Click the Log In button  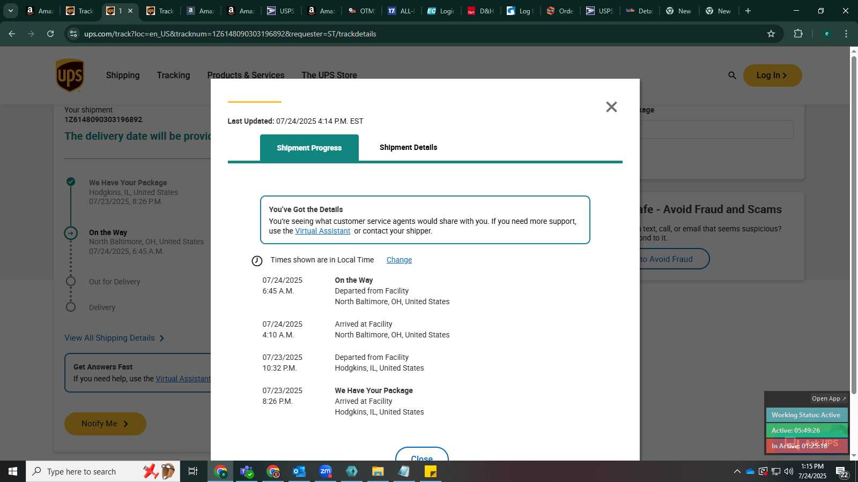pos(772,76)
